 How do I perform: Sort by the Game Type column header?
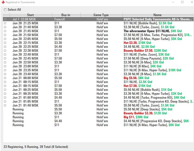pyautogui.click(x=102, y=15)
